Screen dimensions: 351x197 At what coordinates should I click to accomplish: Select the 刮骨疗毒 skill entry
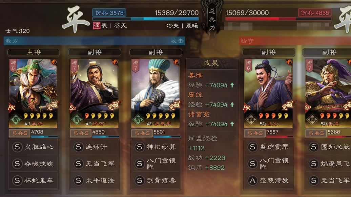(x=156, y=180)
